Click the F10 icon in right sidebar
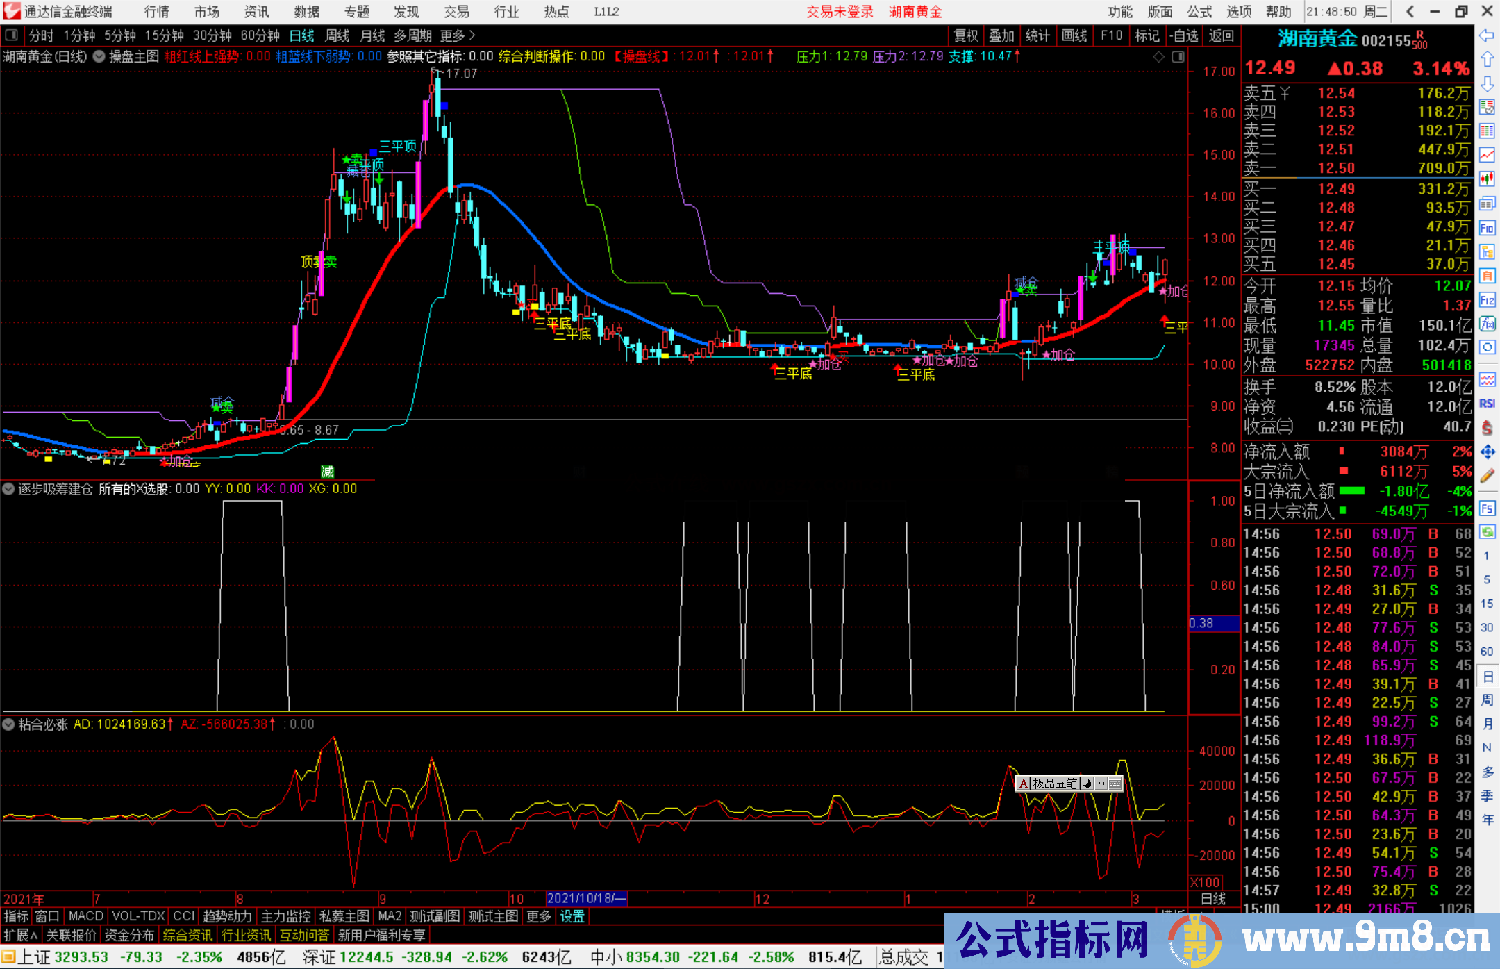The height and width of the screenshot is (969, 1500). click(x=1487, y=228)
